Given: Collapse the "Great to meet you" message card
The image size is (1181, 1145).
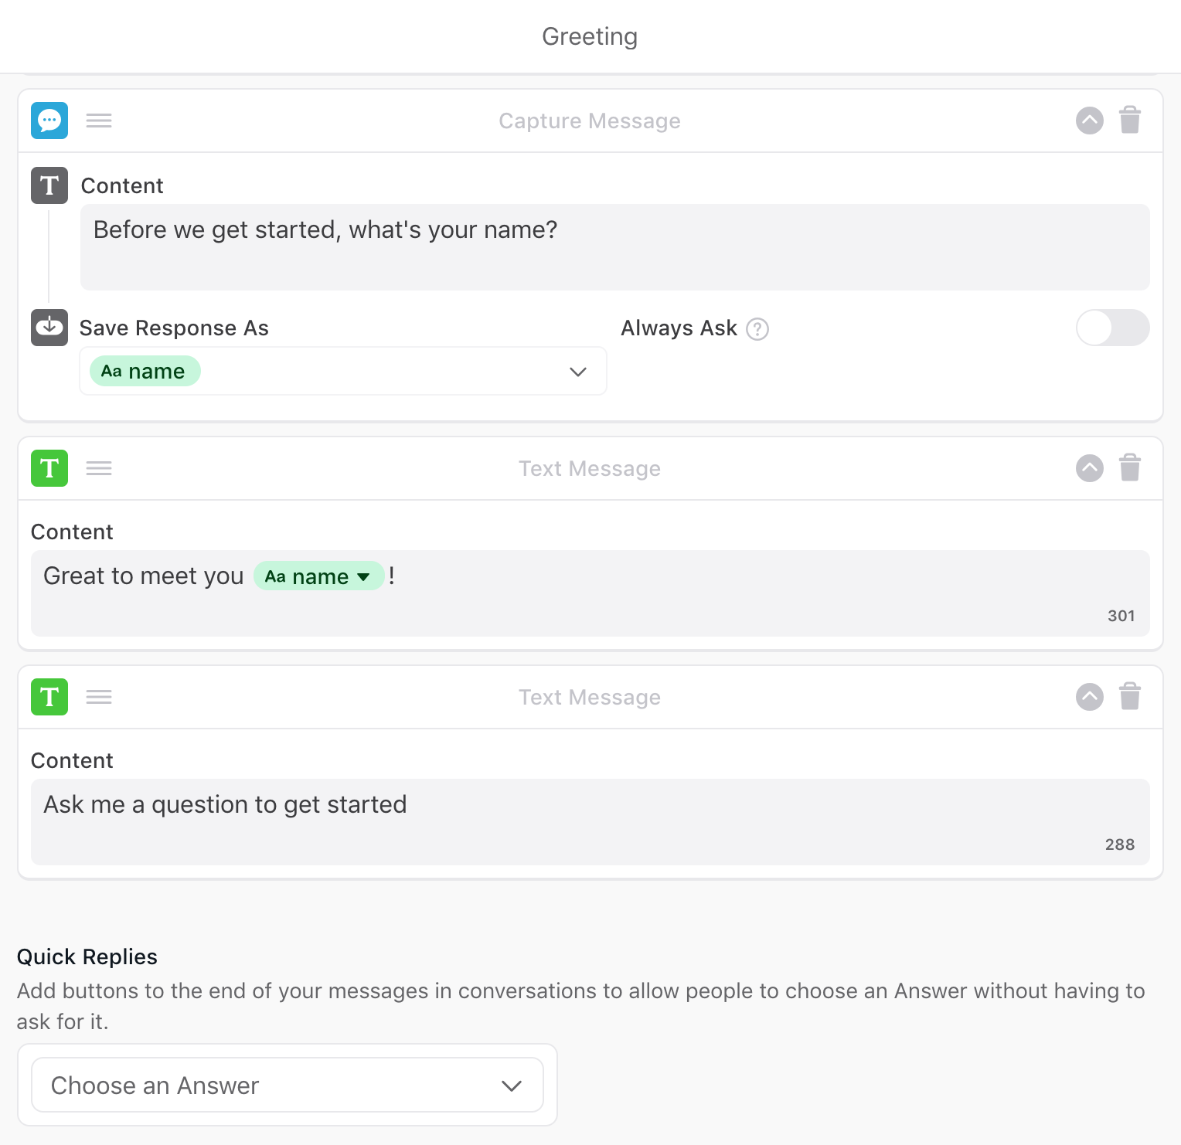Looking at the screenshot, I should [x=1090, y=468].
